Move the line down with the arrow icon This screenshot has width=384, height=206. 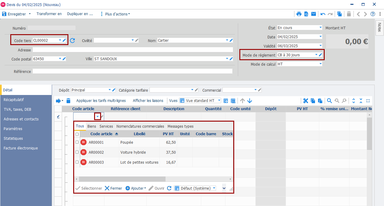(x=250, y=101)
